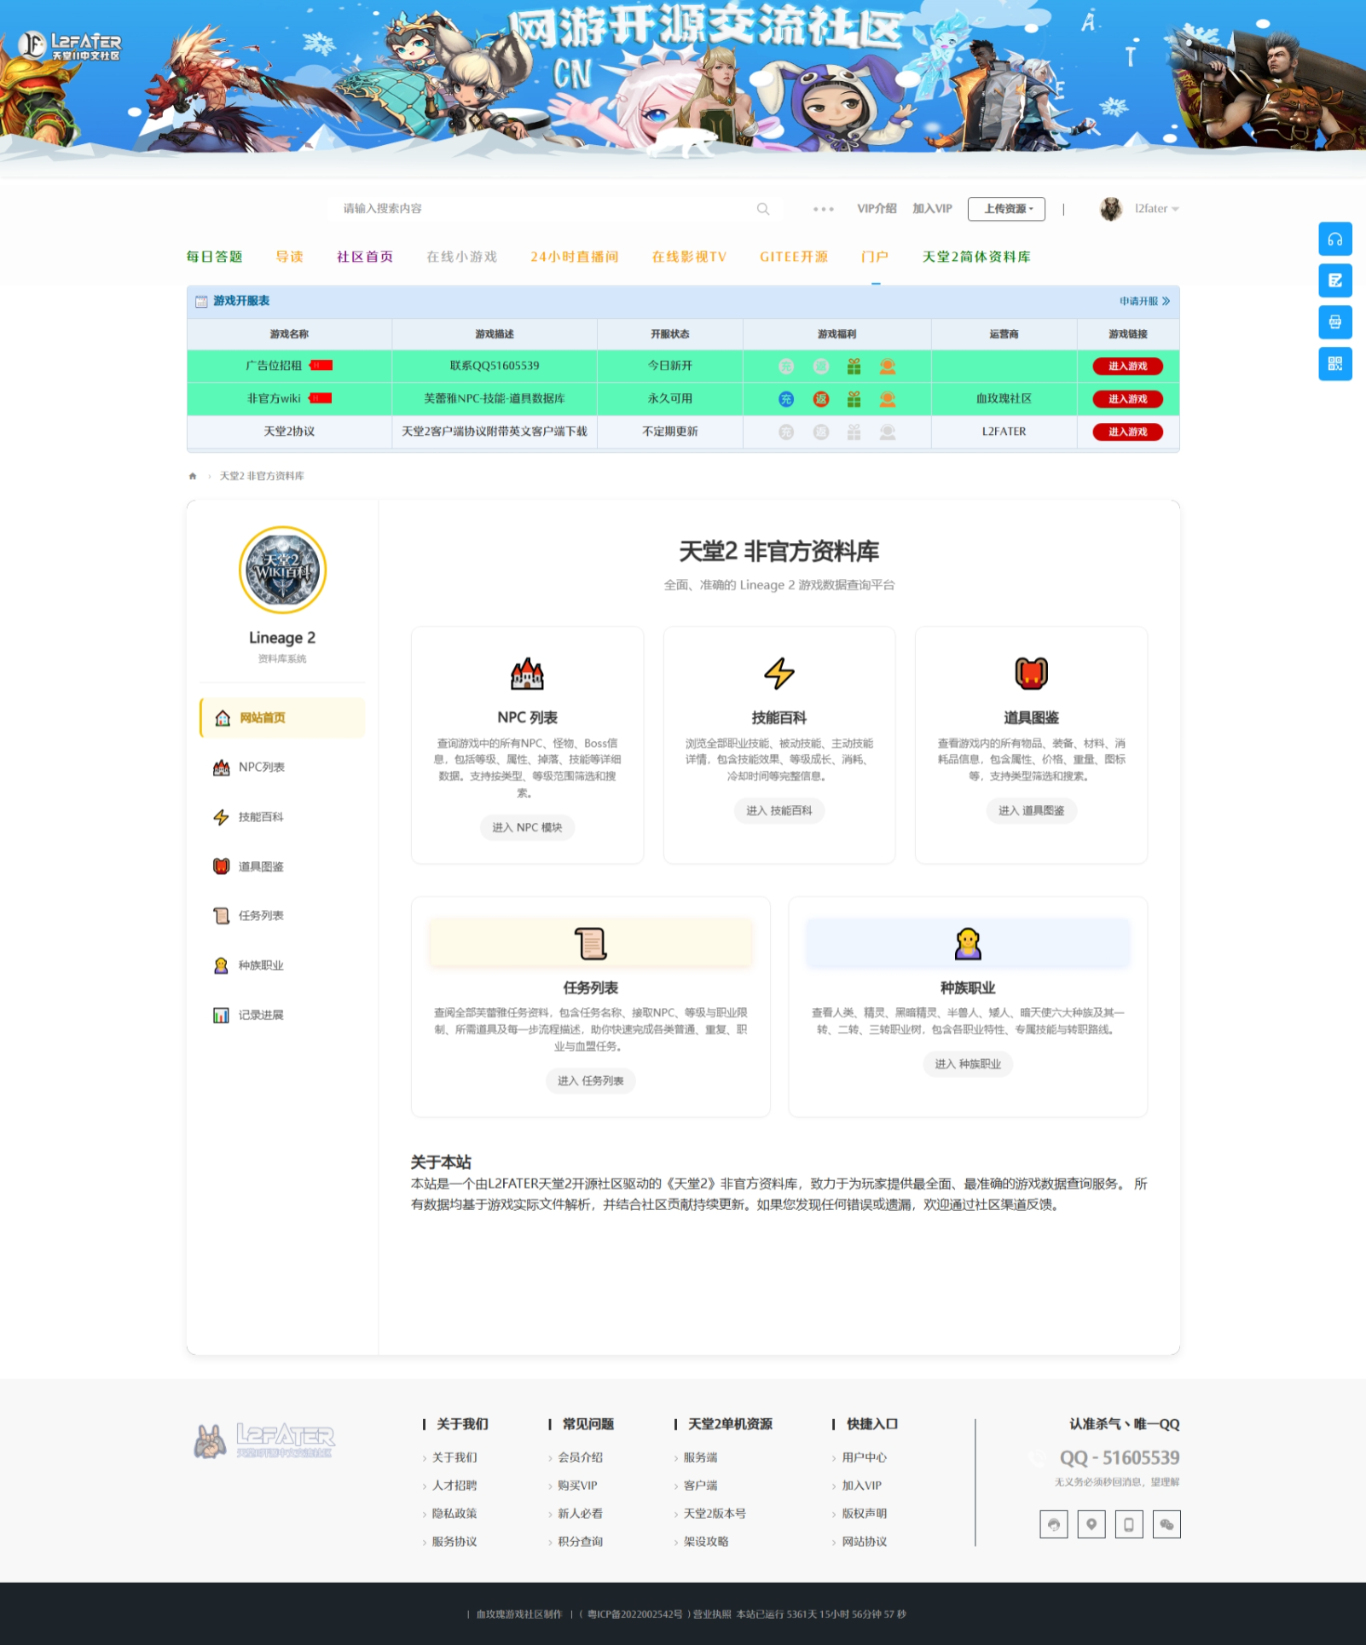Open 天堂2简体资料库 nav item
Image resolution: width=1366 pixels, height=1645 pixels.
[976, 257]
